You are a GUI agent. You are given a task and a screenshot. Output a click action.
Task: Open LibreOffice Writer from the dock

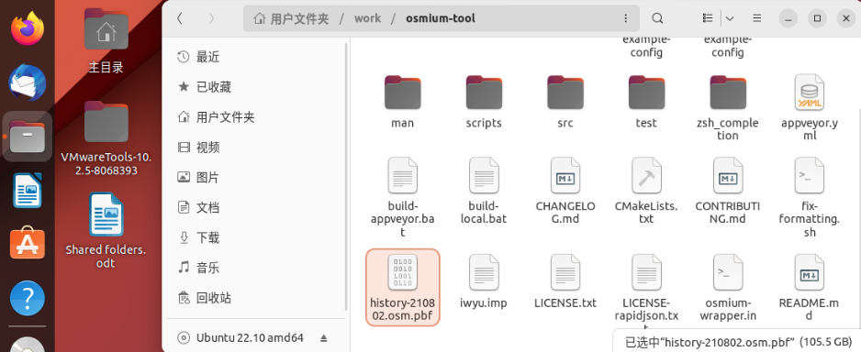27,191
